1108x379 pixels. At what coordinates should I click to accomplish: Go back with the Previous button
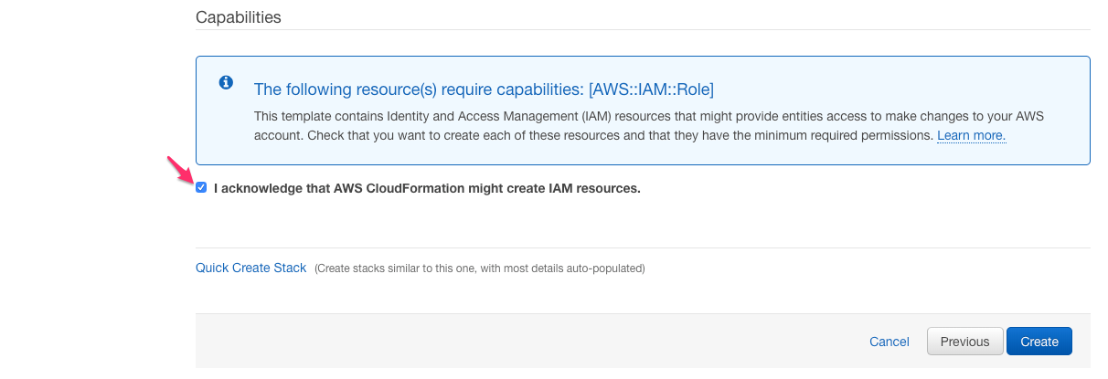(964, 342)
